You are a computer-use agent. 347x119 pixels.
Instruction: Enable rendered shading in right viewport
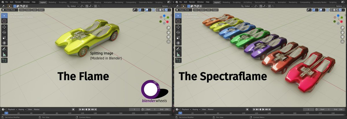(x=341, y=10)
